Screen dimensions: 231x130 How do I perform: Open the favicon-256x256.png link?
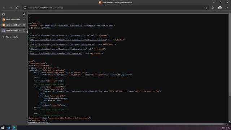tap(82, 26)
